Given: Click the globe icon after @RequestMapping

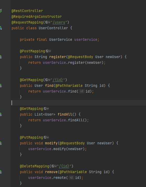Looking at the screenshot, I should pos(47,22).
